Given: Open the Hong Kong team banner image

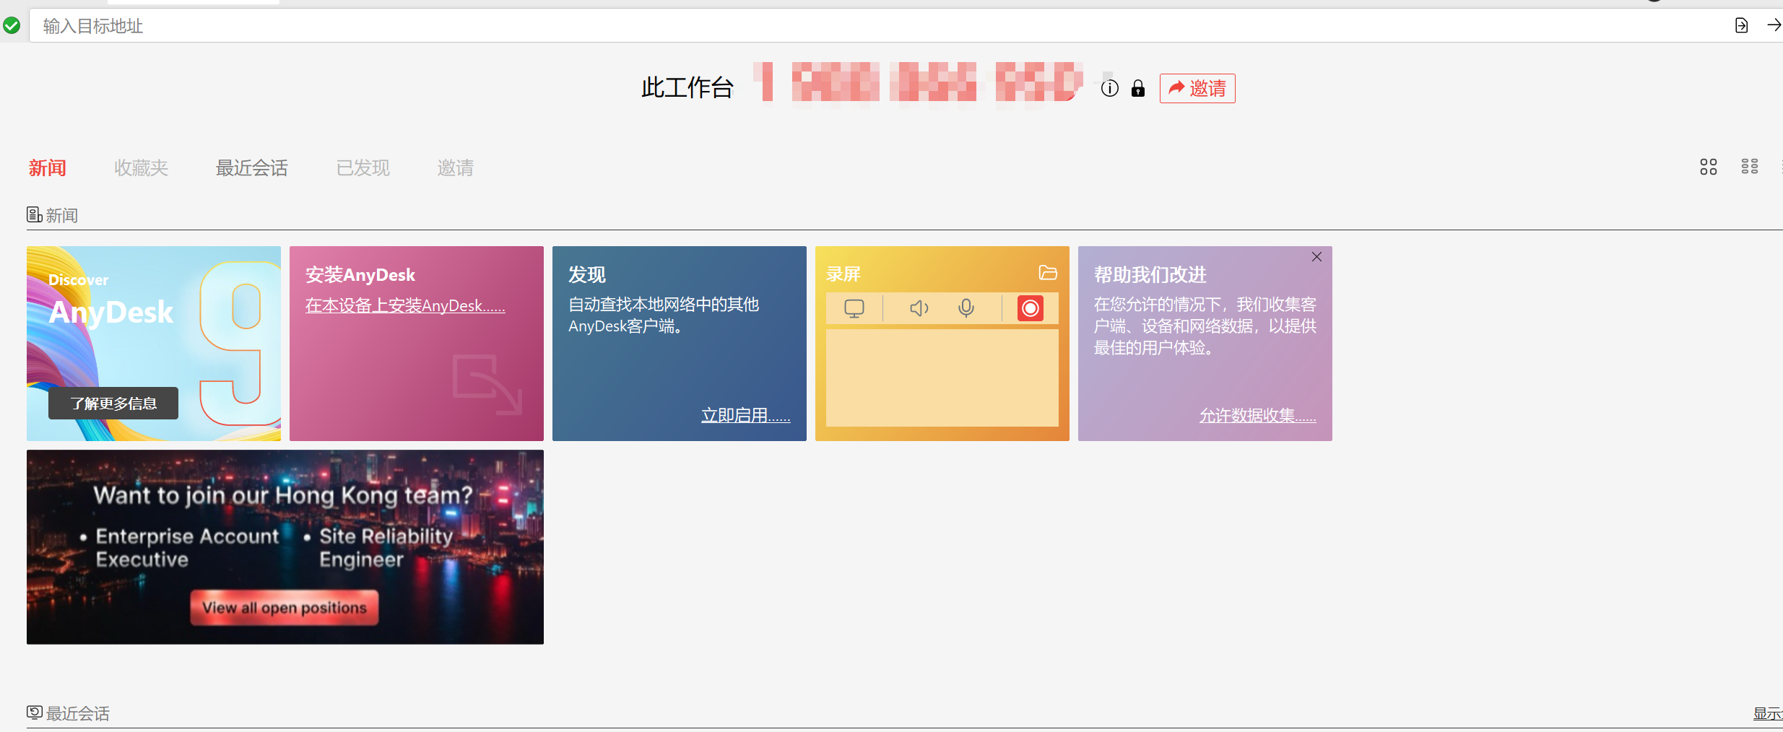Looking at the screenshot, I should click(285, 547).
